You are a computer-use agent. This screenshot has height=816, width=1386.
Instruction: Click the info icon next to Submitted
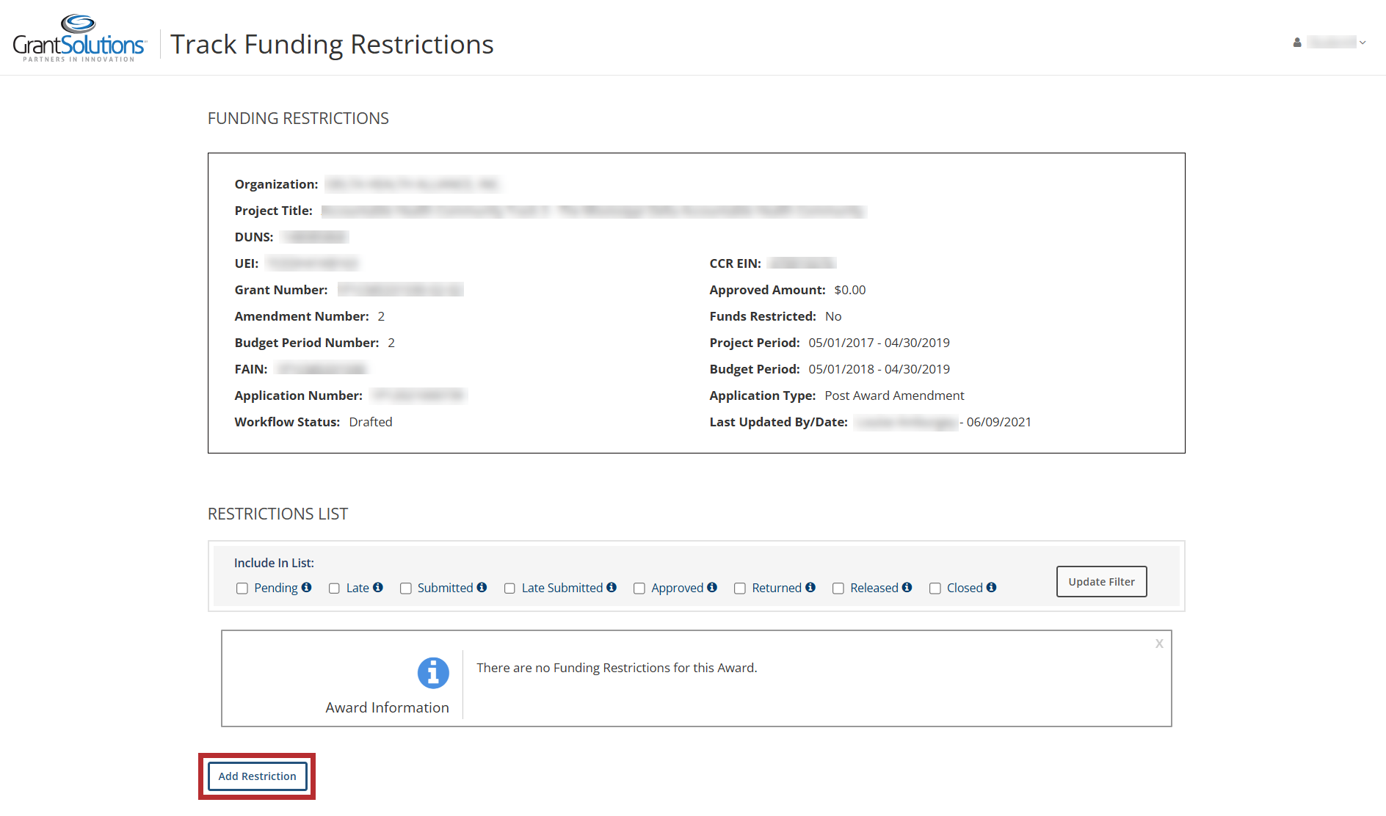pos(482,588)
